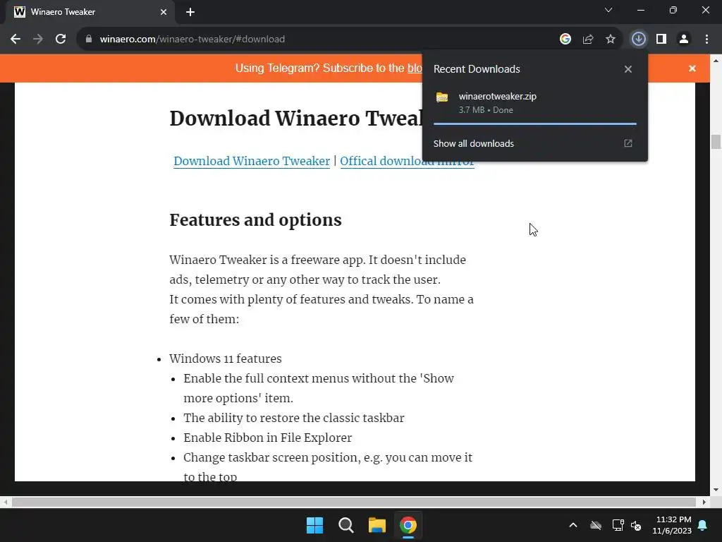Screen dimensions: 722x542
Task: Click the Recent Downloads title
Action: [477, 69]
